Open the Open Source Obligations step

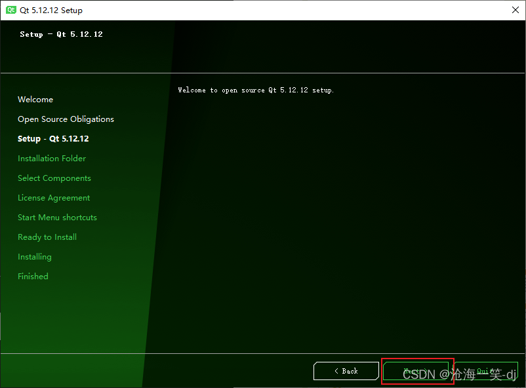66,119
